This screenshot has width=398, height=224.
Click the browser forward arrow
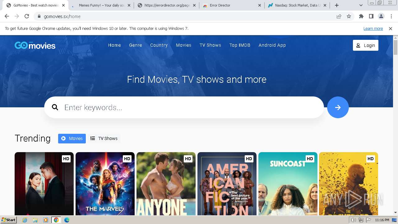coord(17,16)
